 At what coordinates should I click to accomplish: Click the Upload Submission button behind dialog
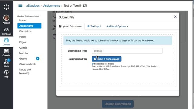[x=118, y=104]
